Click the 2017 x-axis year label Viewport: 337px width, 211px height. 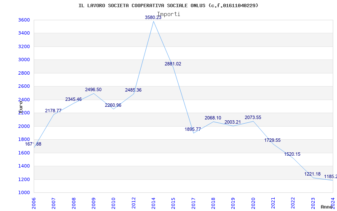[x=193, y=203]
